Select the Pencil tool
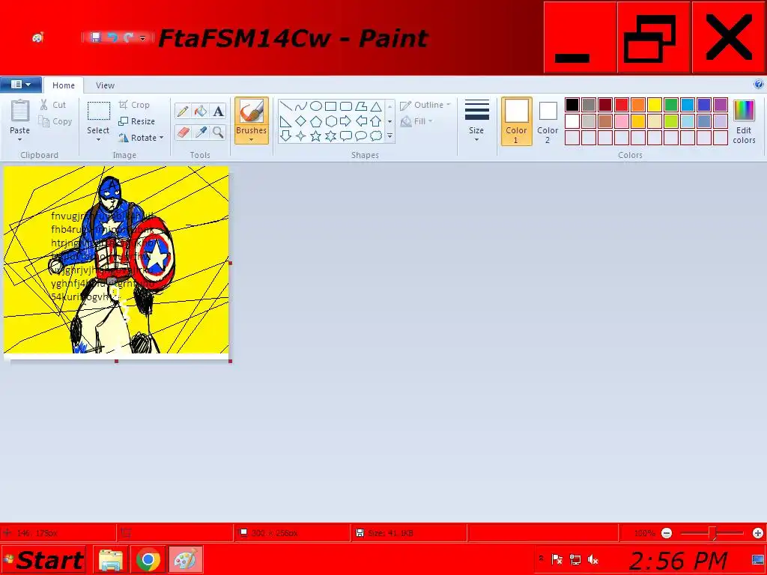Image resolution: width=767 pixels, height=575 pixels. point(183,111)
